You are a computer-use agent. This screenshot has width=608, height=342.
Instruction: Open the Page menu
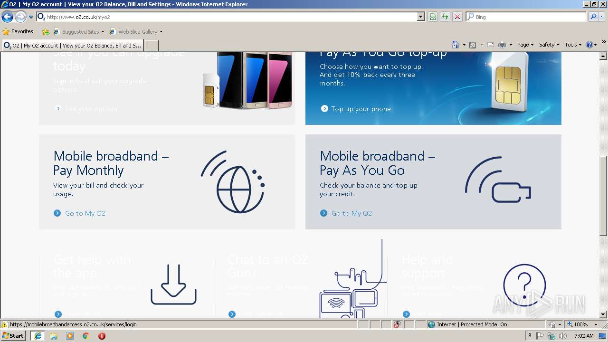pos(525,45)
